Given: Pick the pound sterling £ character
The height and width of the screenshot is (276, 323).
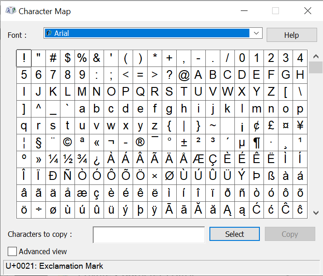Looking at the screenshot, I should pos(271,126).
